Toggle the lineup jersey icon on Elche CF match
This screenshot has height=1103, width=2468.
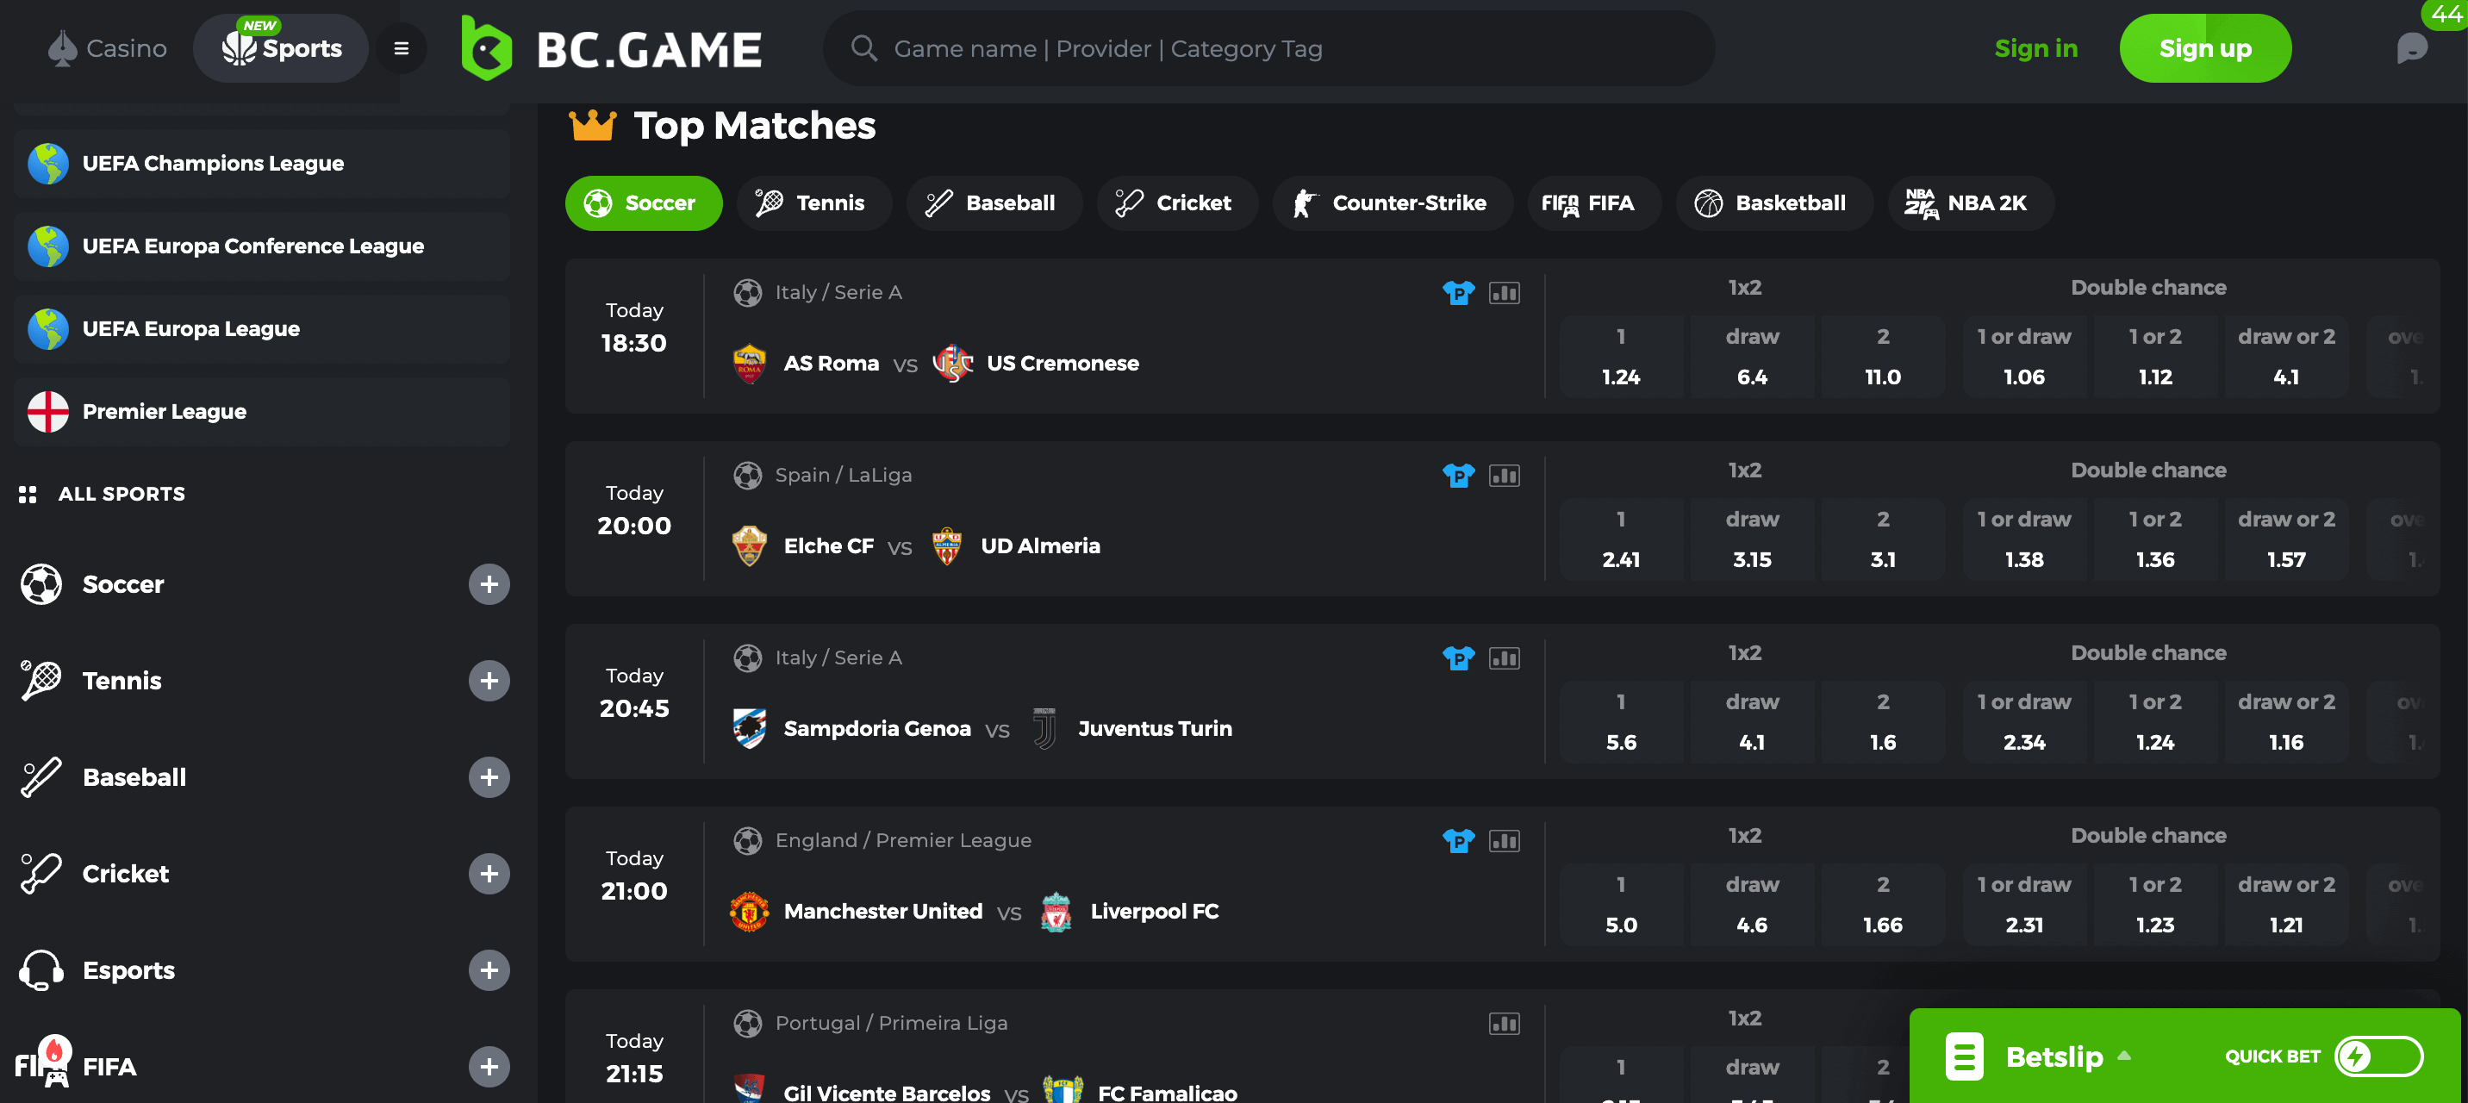tap(1458, 476)
